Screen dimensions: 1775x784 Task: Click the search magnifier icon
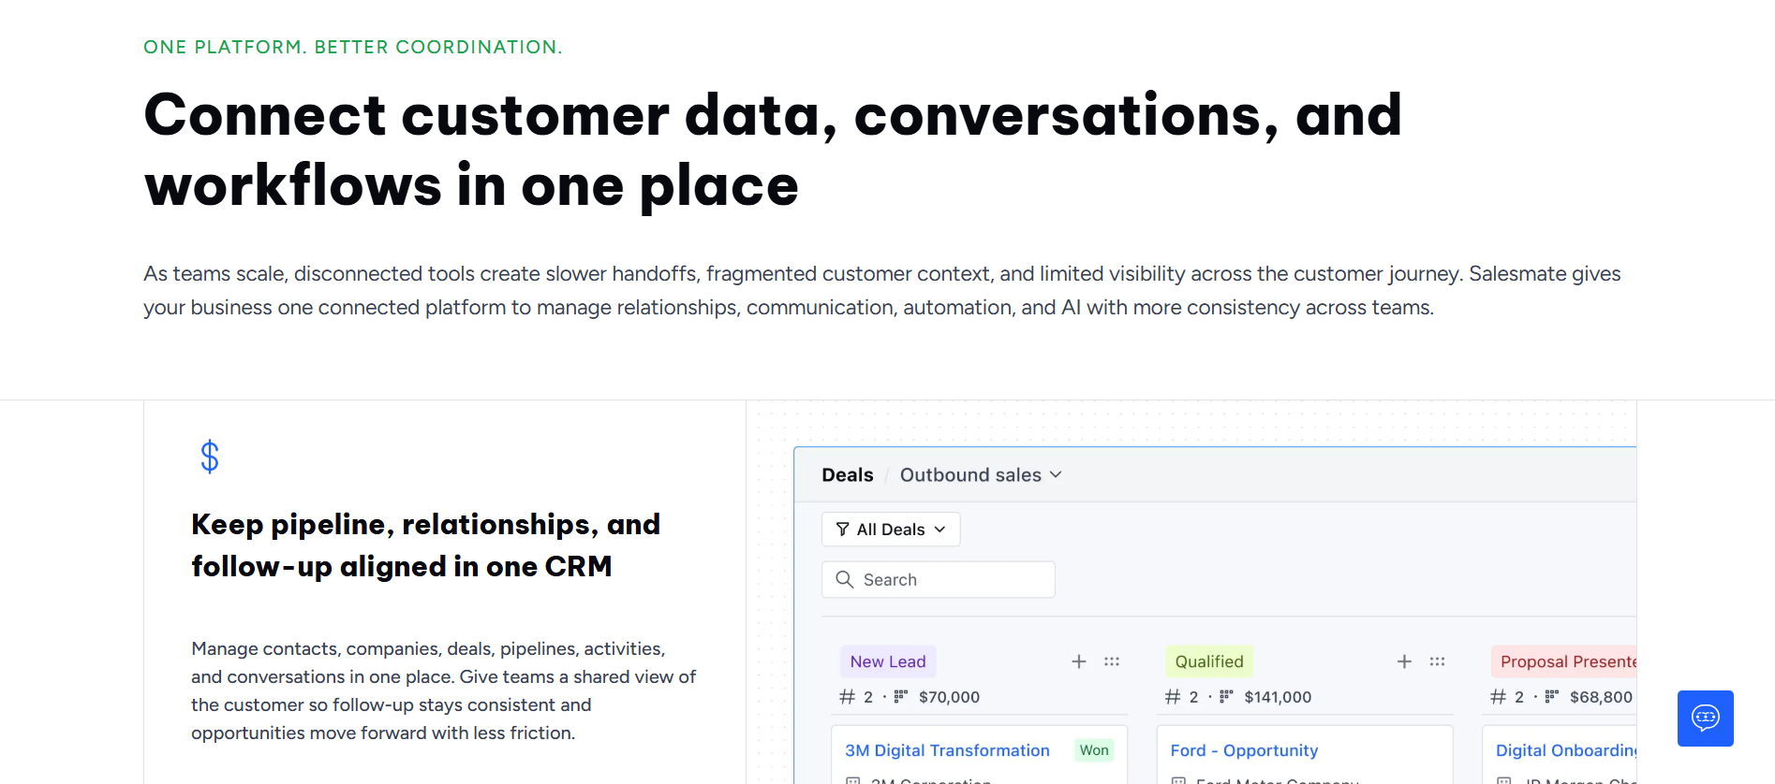(844, 579)
